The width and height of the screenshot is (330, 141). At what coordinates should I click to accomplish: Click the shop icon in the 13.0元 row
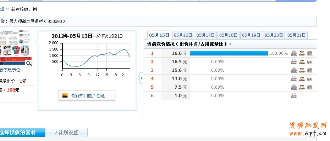point(309,79)
